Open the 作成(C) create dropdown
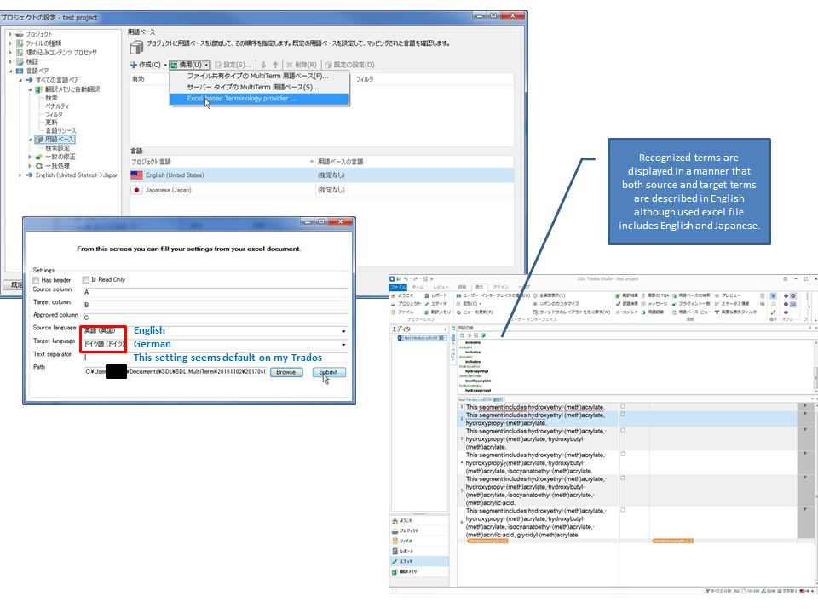This screenshot has width=818, height=613. pos(148,65)
